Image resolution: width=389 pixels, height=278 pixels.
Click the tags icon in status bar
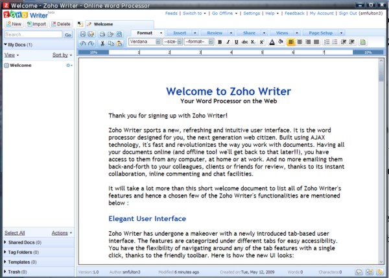tap(380, 272)
